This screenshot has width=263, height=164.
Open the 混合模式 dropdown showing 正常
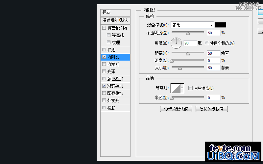192,25
